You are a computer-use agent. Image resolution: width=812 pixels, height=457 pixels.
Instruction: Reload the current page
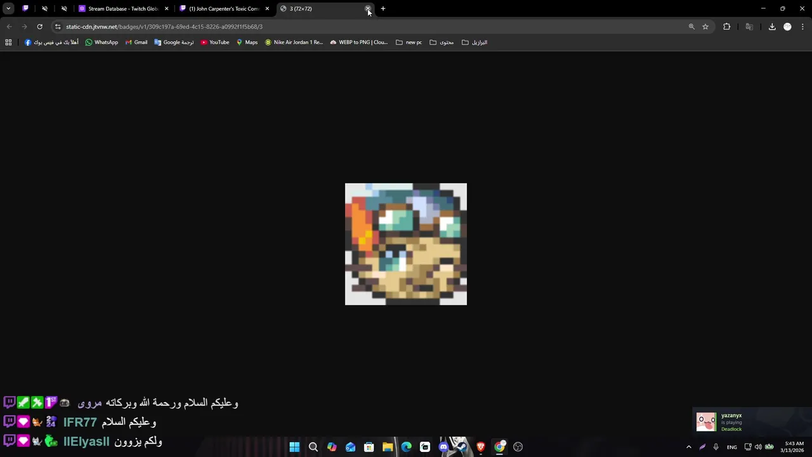click(x=39, y=27)
